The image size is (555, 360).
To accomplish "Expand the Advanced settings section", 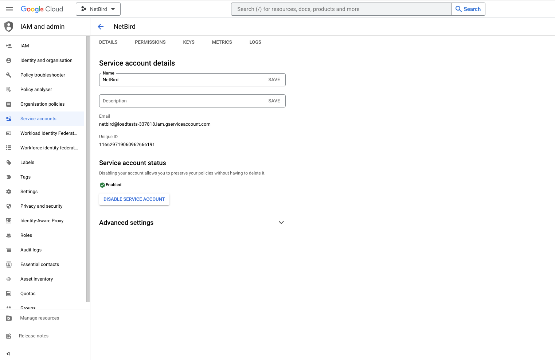I will 281,223.
